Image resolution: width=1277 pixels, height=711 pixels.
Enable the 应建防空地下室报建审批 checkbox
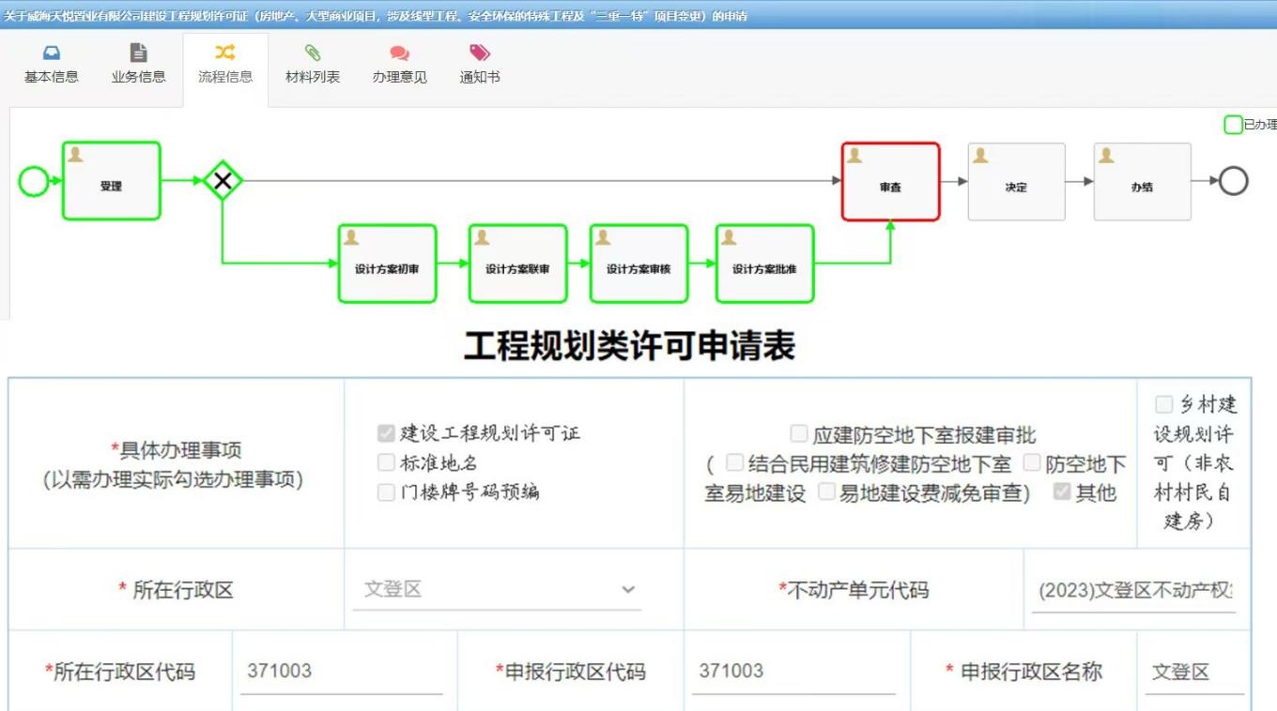[x=798, y=433]
